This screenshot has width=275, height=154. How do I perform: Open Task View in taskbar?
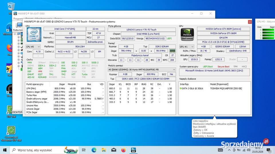point(84,150)
